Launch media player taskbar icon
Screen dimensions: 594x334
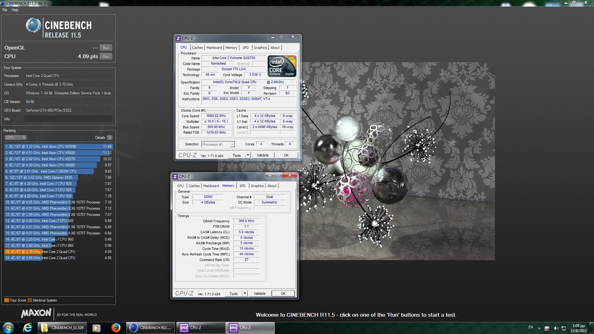point(96,328)
